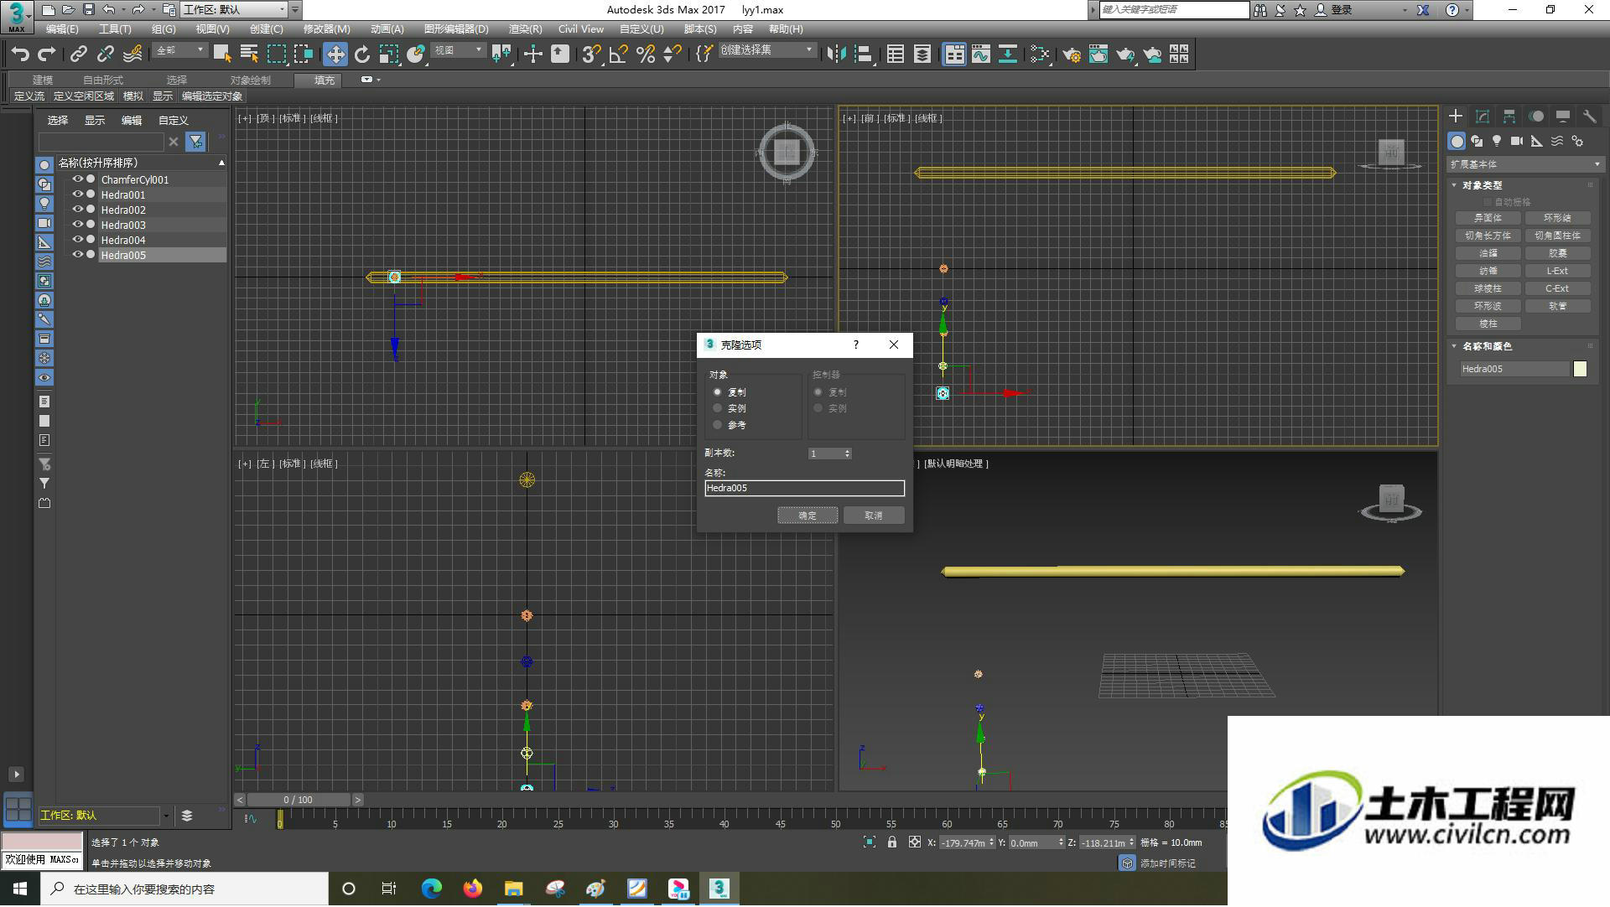The width and height of the screenshot is (1610, 907).
Task: Open Select by Name list icon
Action: [249, 54]
